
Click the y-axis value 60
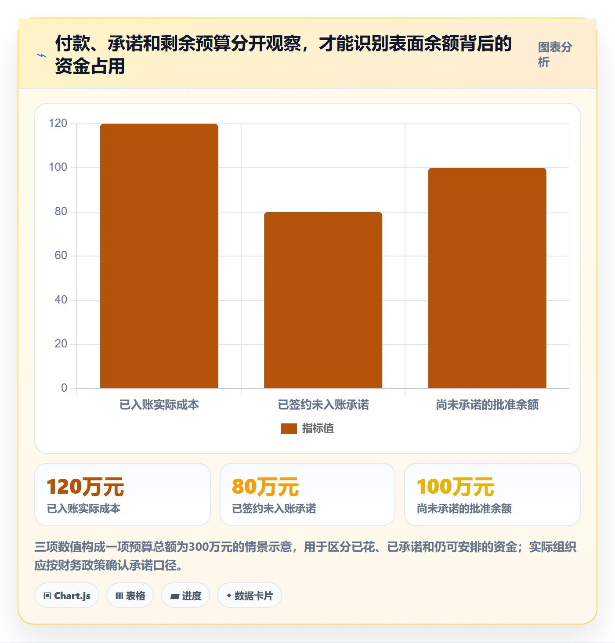61,256
